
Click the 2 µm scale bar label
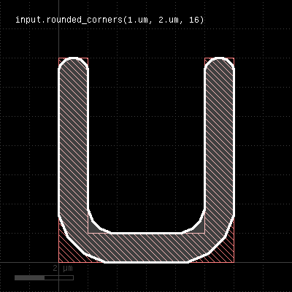tap(63, 269)
